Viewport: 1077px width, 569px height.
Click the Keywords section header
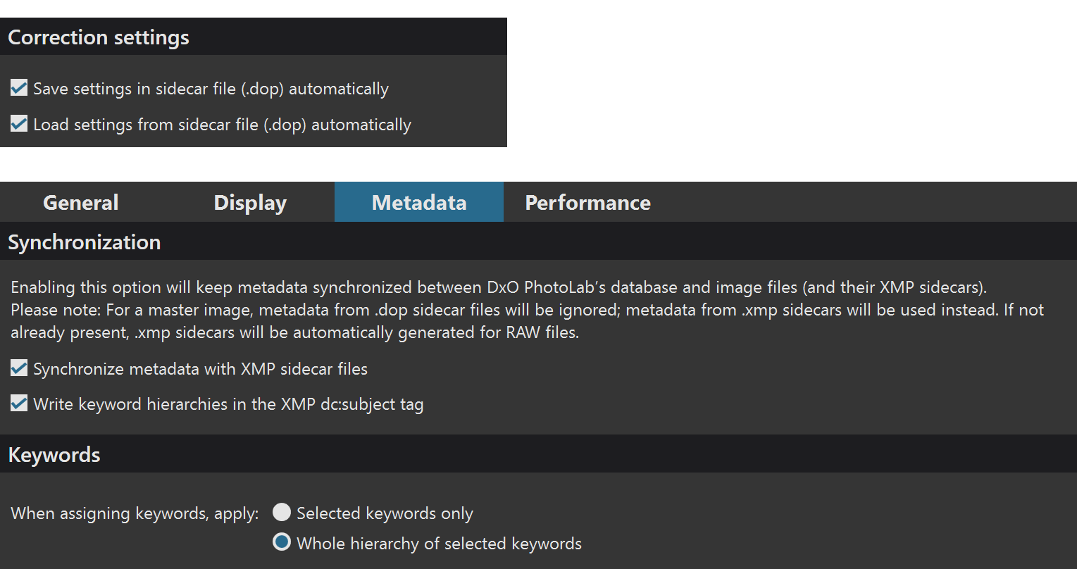[x=54, y=455]
